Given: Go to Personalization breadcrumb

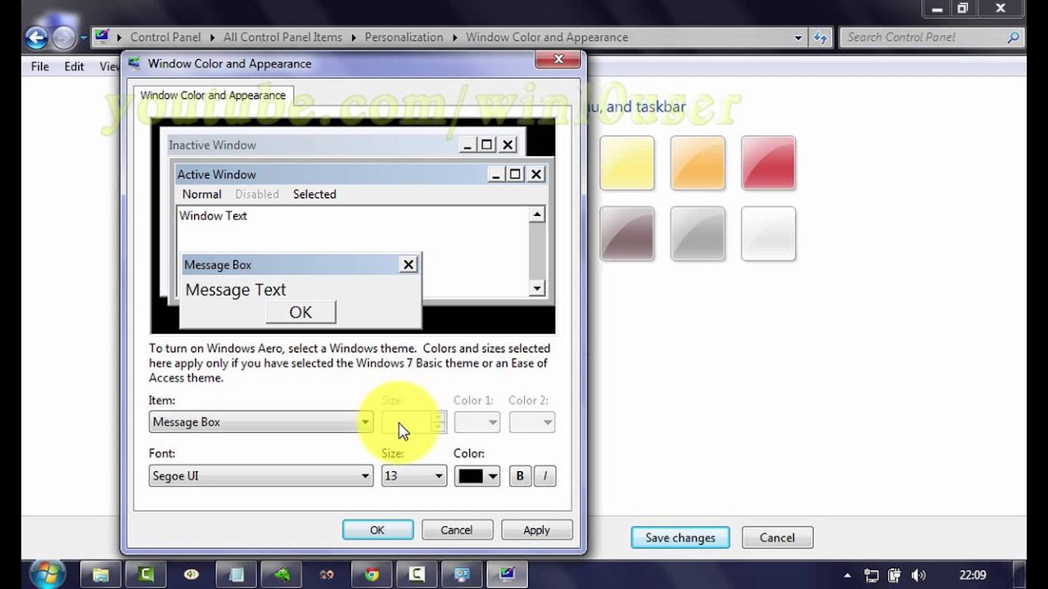Looking at the screenshot, I should tap(404, 38).
